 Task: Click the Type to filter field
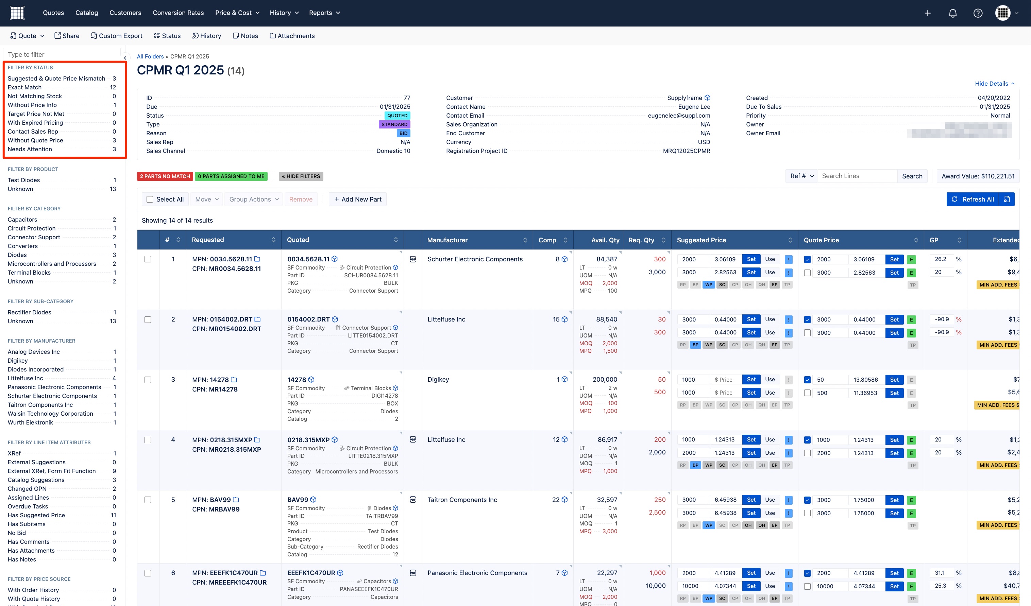62,54
